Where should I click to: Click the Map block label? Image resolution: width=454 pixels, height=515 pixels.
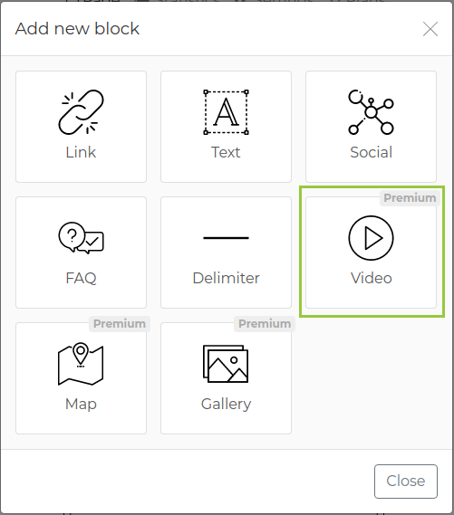coord(81,405)
